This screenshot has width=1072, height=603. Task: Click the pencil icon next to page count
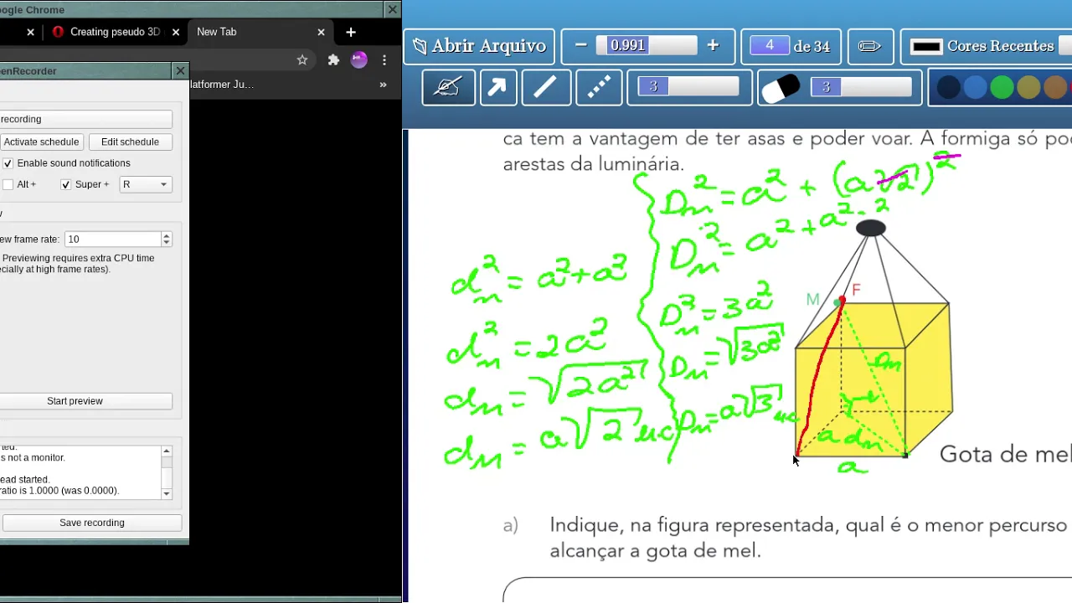click(x=870, y=46)
